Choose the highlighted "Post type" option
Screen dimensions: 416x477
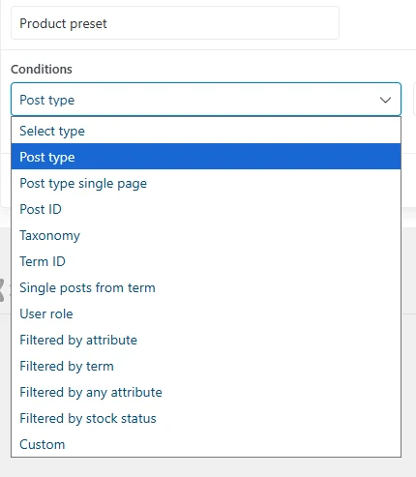coord(206,157)
